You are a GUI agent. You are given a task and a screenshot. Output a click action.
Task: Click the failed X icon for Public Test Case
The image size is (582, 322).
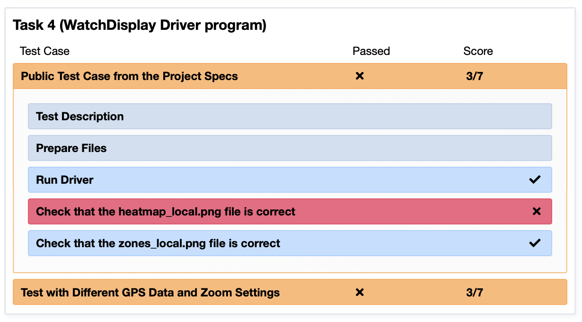360,76
